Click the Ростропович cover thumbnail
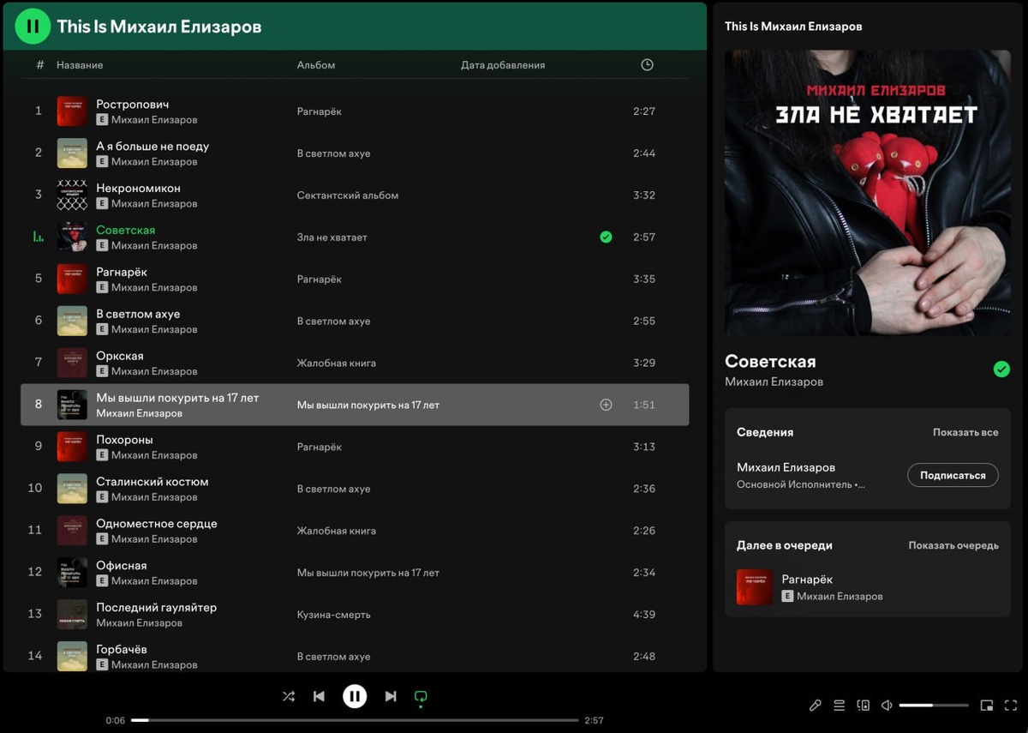The width and height of the screenshot is (1028, 733). tap(72, 111)
